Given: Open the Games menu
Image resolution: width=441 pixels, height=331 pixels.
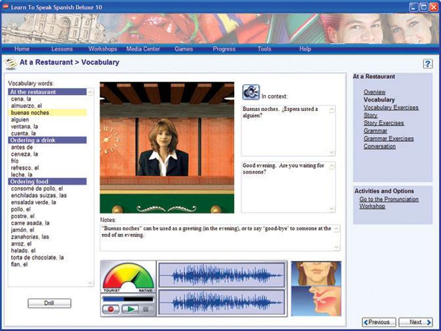Looking at the screenshot, I should [184, 49].
